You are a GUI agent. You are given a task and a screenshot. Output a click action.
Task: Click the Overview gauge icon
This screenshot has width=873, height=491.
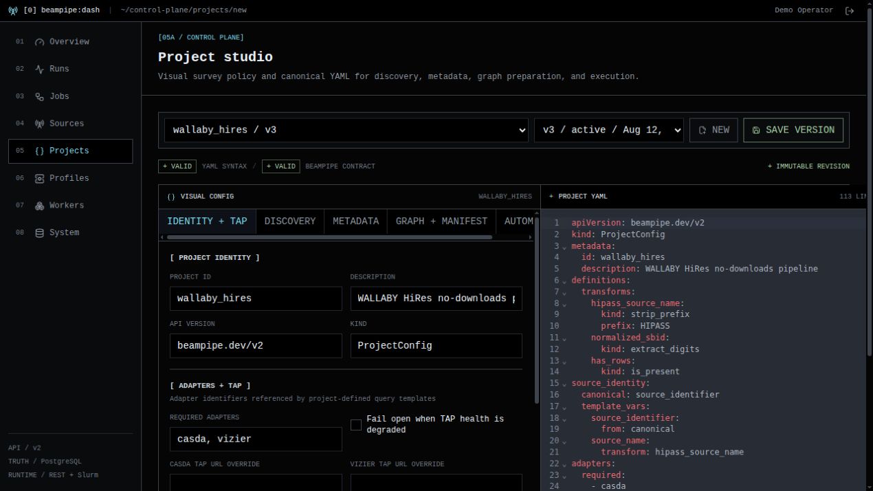39,42
